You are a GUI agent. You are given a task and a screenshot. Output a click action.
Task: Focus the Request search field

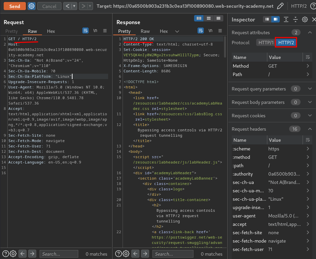pyautogui.click(x=59, y=254)
